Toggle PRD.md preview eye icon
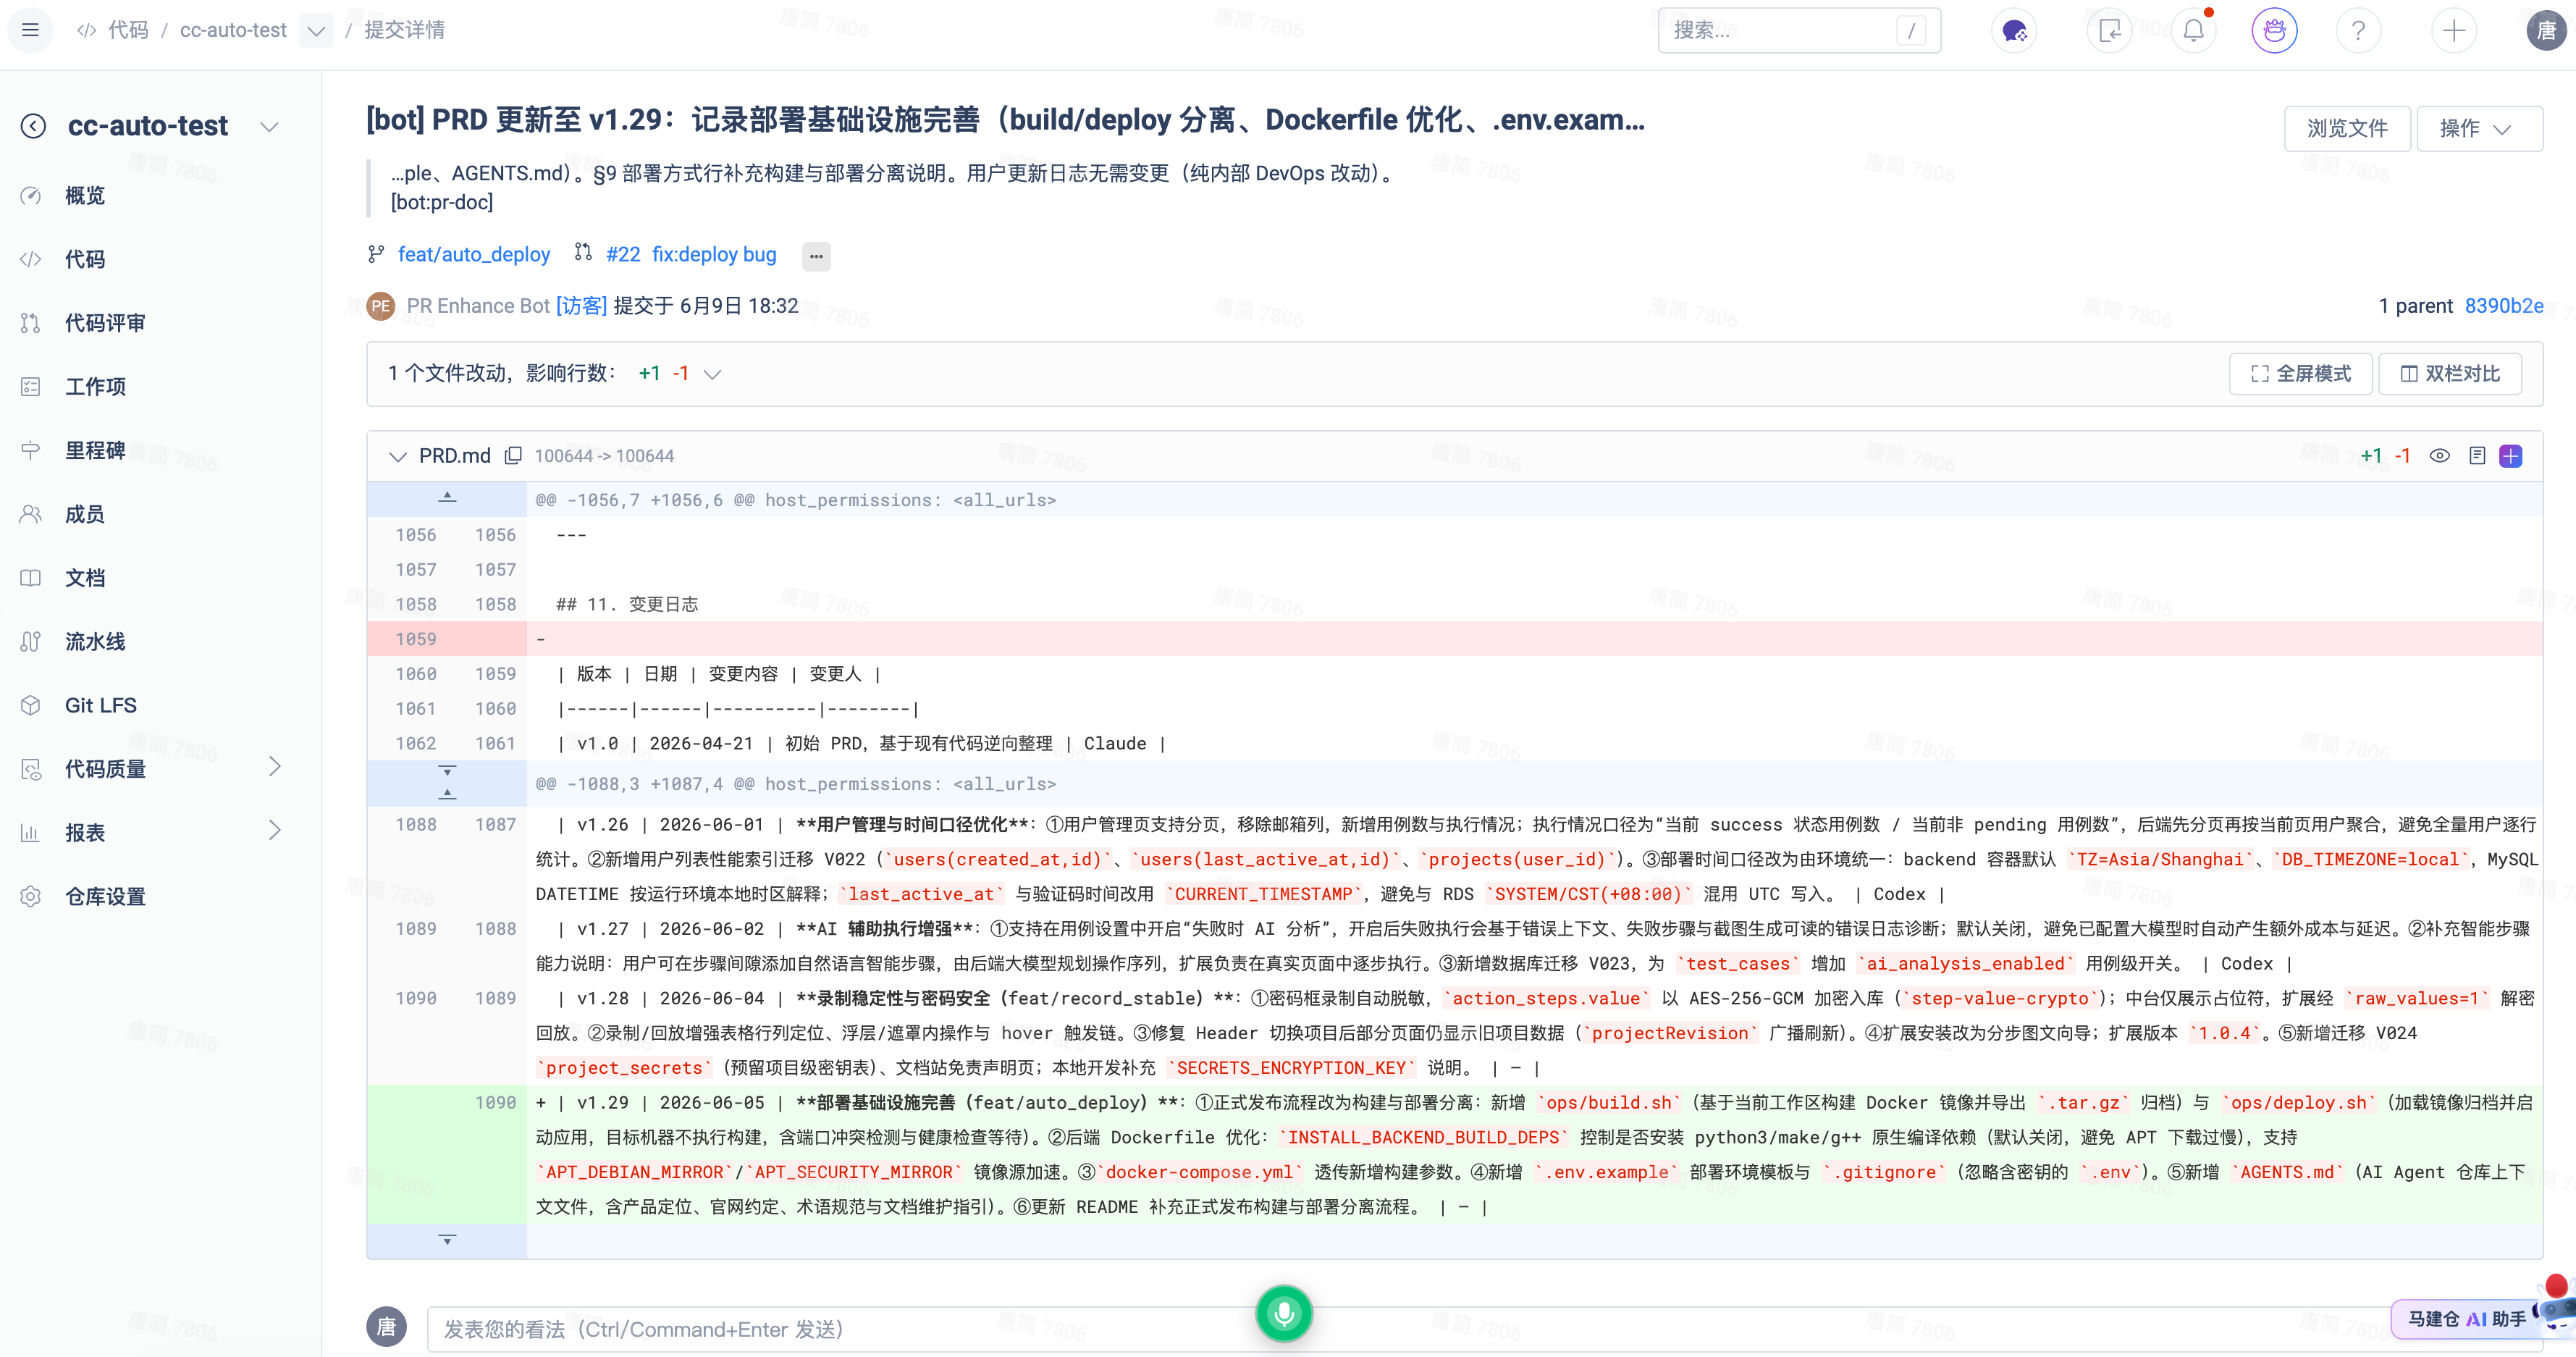The width and height of the screenshot is (2576, 1357). pyautogui.click(x=2439, y=456)
